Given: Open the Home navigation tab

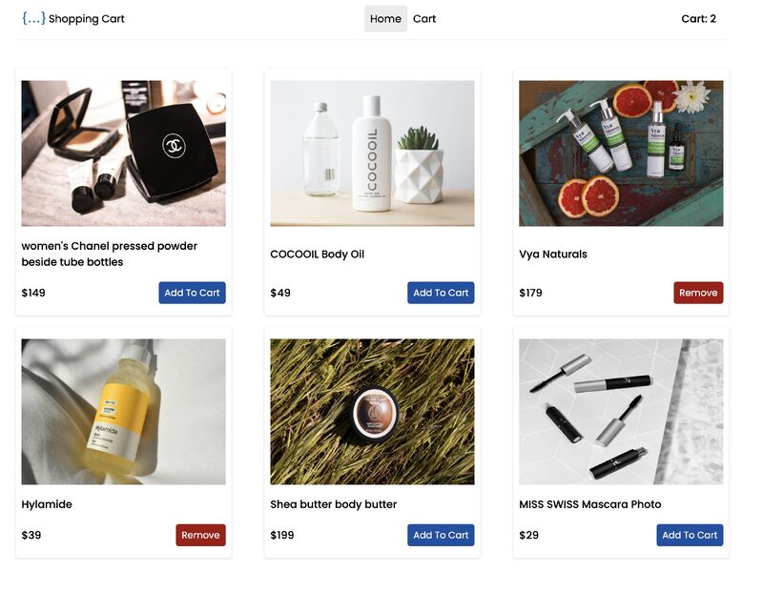Looking at the screenshot, I should [x=385, y=18].
